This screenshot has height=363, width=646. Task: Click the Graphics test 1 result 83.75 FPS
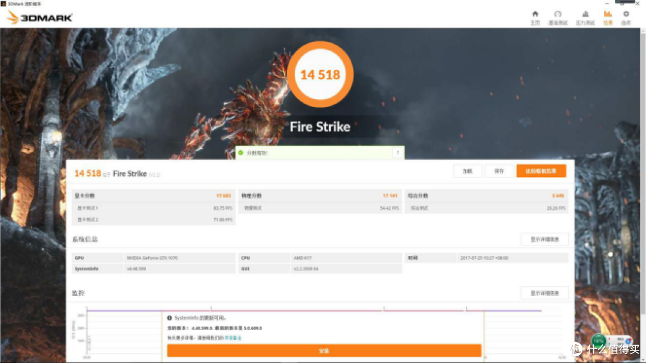coord(223,209)
